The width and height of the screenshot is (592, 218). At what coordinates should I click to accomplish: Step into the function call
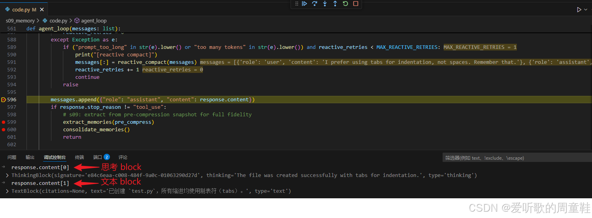pos(325,4)
